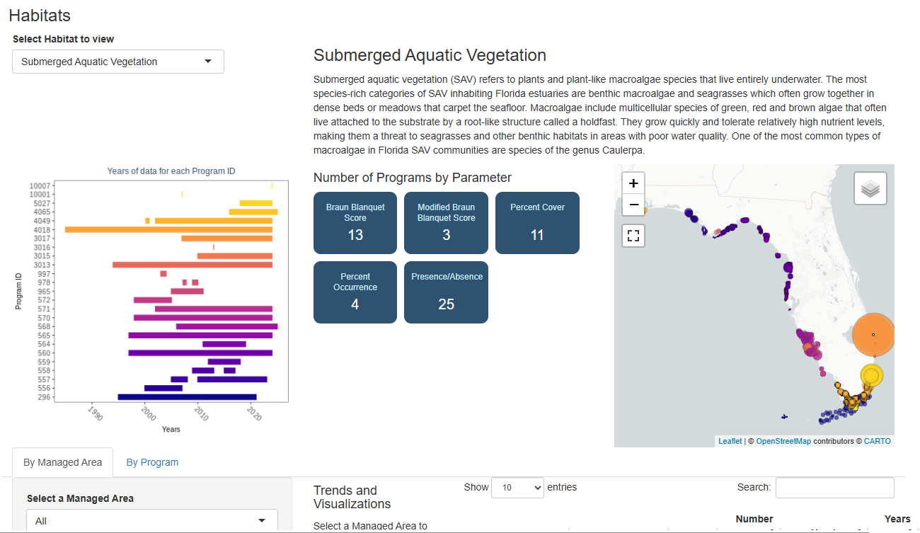Viewport: 920px width, 533px height.
Task: Switch to the By Program tab
Action: tap(152, 462)
